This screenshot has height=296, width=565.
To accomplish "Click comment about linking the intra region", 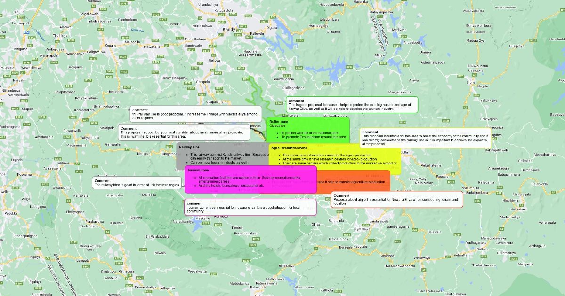I will coord(137,183).
